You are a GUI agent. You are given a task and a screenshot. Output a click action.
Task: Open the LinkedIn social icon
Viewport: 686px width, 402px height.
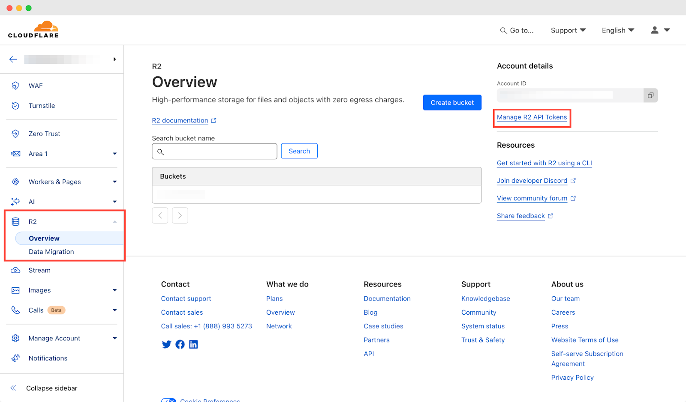pyautogui.click(x=193, y=344)
